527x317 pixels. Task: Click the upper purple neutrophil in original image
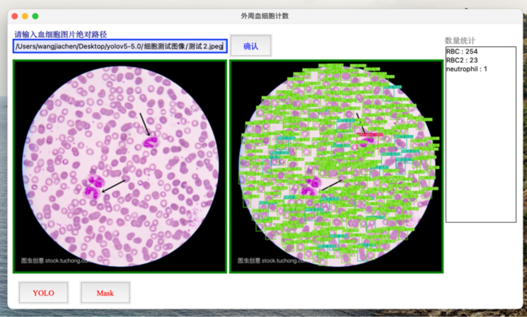point(150,142)
